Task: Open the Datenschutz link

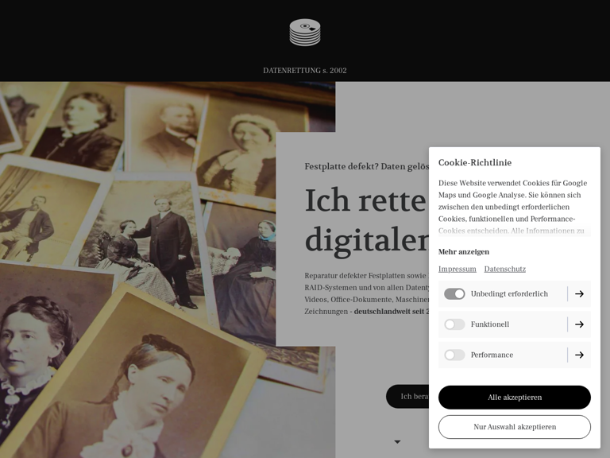Action: pos(505,269)
